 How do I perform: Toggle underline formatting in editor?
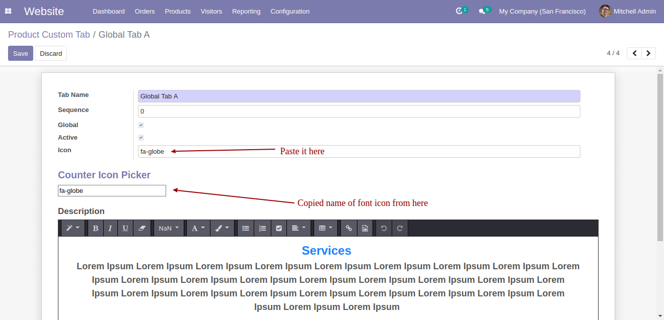[125, 228]
